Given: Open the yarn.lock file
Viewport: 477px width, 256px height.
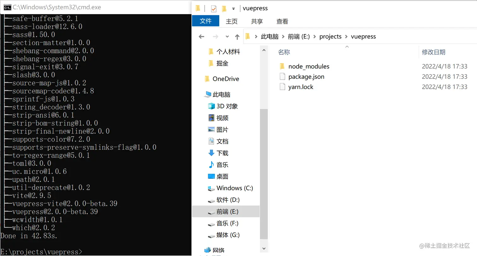Looking at the screenshot, I should tap(300, 87).
